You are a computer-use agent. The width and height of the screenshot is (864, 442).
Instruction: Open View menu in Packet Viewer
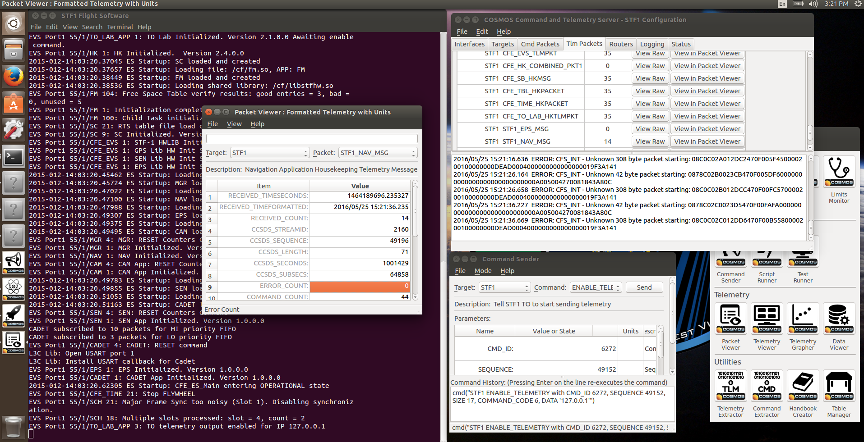tap(234, 124)
